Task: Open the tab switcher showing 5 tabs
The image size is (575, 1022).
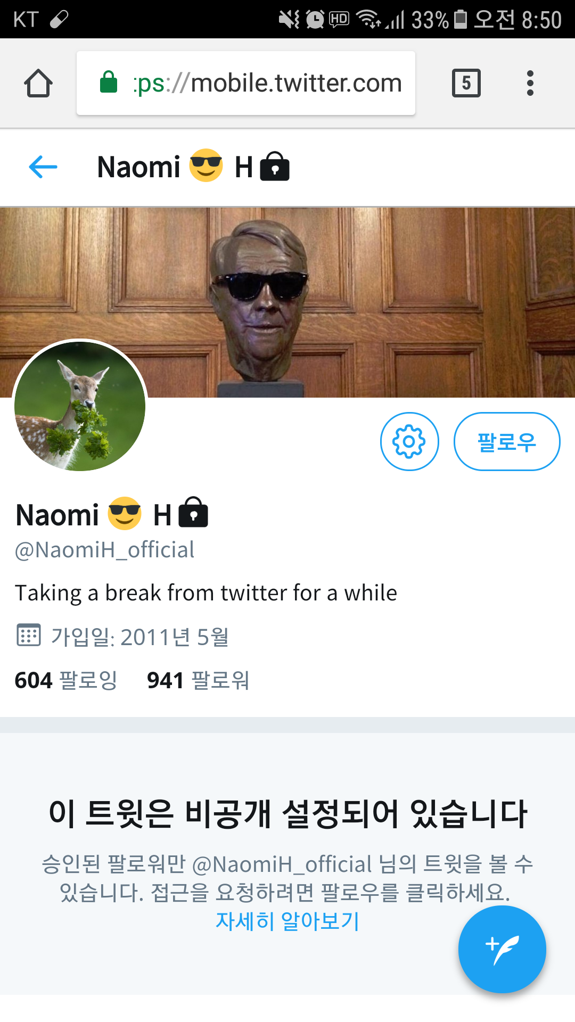Action: click(x=466, y=83)
